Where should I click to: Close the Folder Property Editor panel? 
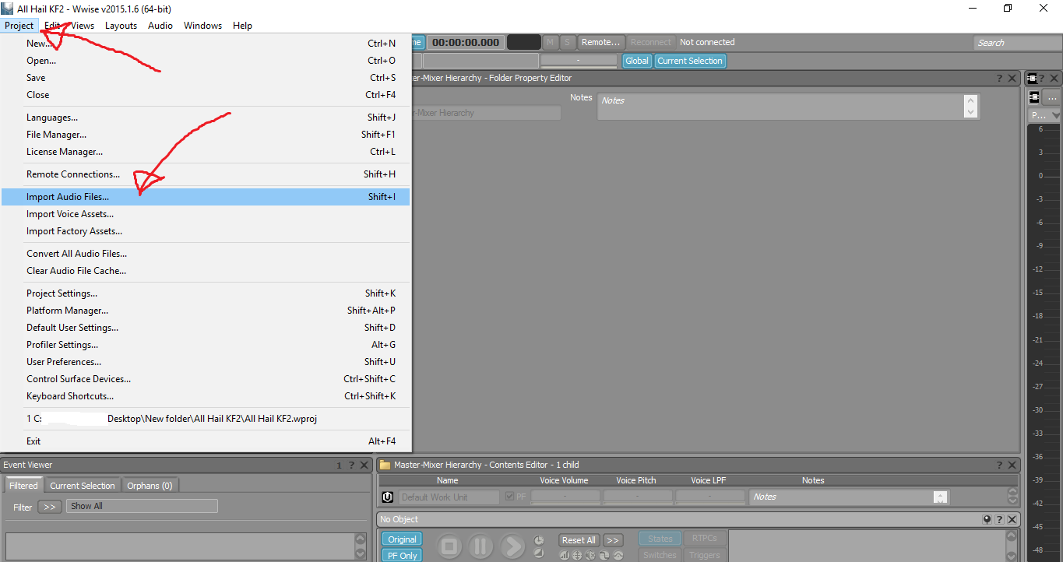pos(1012,79)
